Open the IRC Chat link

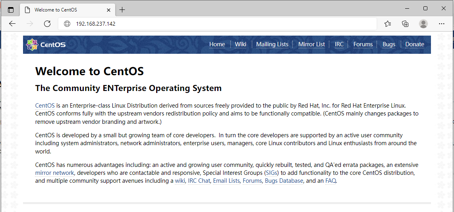click(x=199, y=181)
